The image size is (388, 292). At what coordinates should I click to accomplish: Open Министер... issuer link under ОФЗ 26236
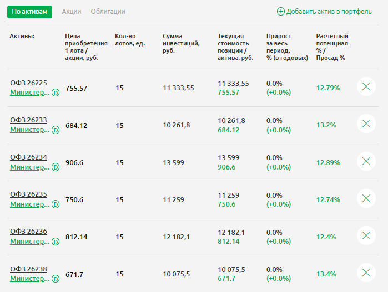30,242
